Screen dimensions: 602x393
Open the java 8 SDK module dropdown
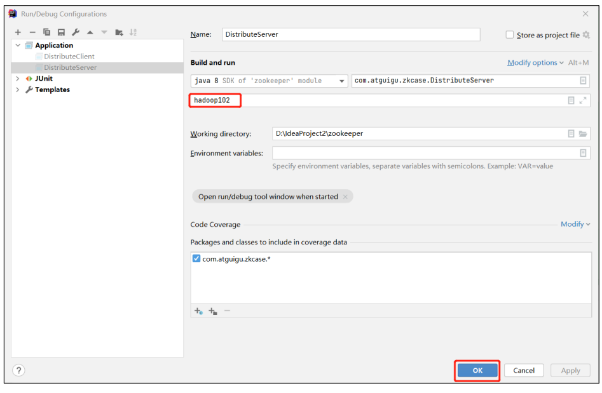pyautogui.click(x=269, y=81)
